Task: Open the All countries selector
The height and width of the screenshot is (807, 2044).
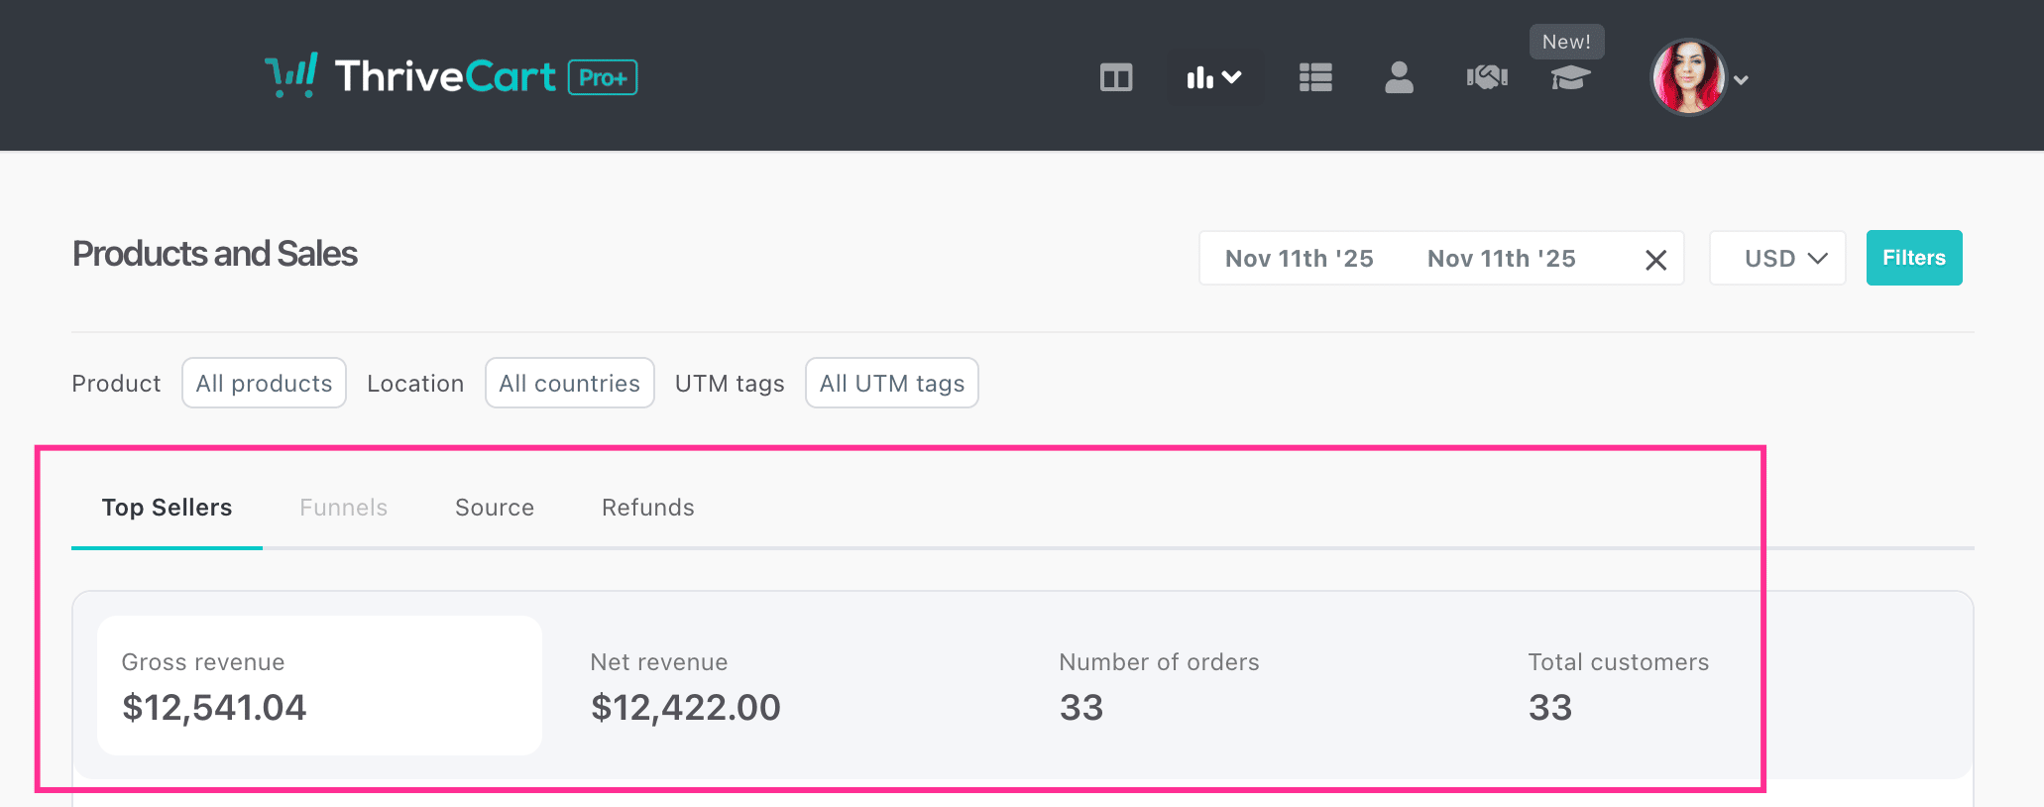Action: [x=570, y=383]
